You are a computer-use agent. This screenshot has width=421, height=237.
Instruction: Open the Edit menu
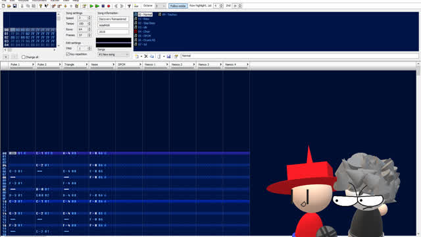click(x=12, y=1)
